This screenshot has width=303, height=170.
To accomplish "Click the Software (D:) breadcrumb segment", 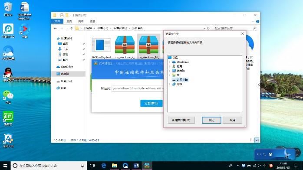I will click(x=102, y=28).
